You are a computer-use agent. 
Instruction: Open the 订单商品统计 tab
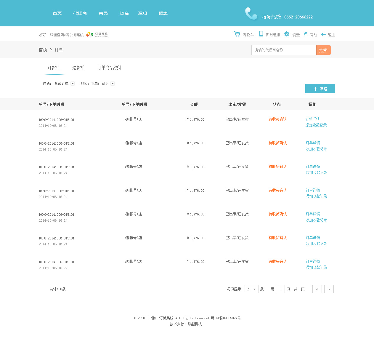(x=109, y=68)
